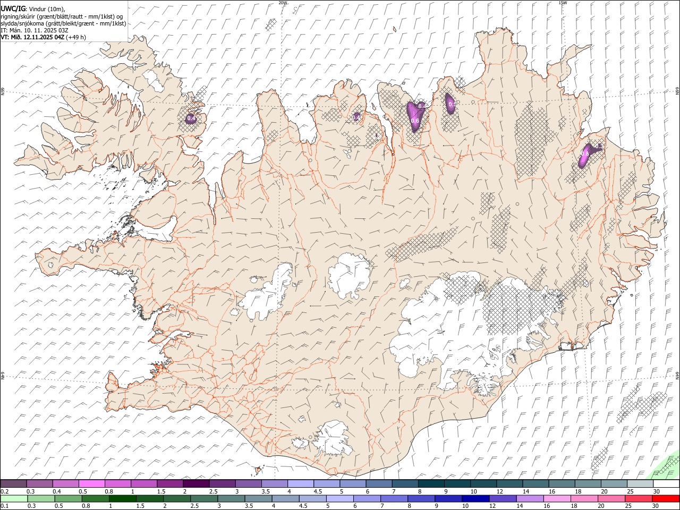Click the white 30 swatch ending the top legend row
680x510 pixels.
666,484
